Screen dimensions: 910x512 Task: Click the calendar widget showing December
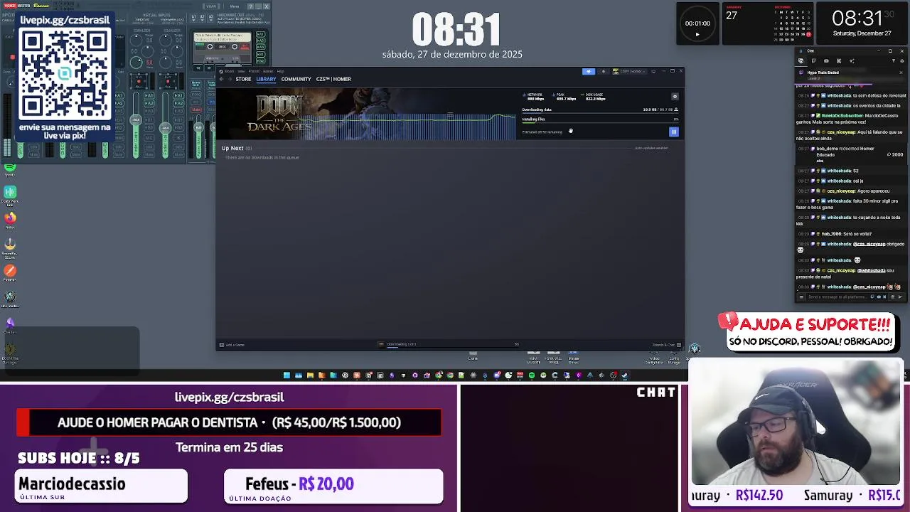(766, 23)
